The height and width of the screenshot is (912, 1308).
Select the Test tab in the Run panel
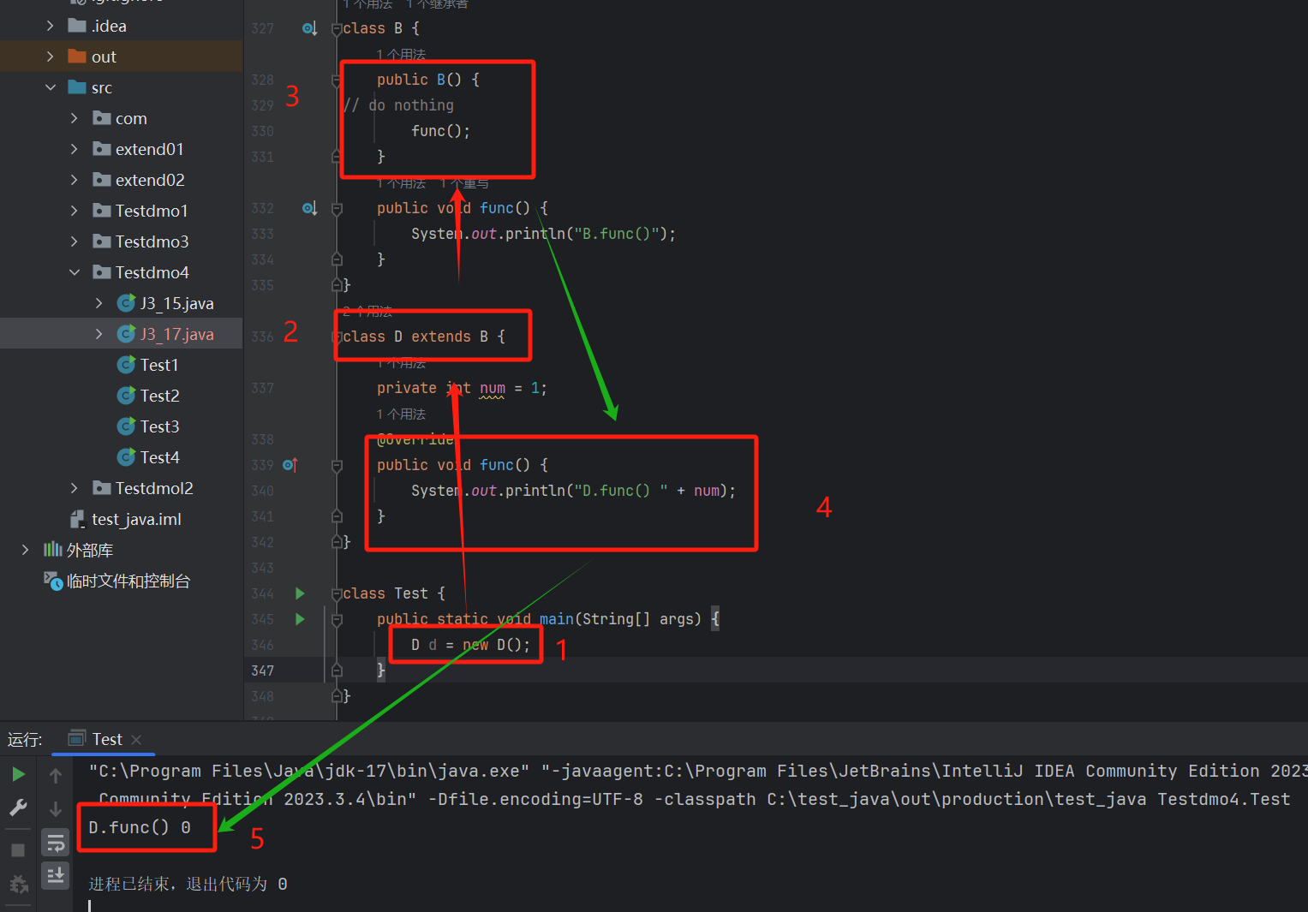107,739
